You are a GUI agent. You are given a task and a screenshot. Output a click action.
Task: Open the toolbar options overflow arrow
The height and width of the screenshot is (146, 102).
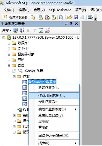[96, 19]
